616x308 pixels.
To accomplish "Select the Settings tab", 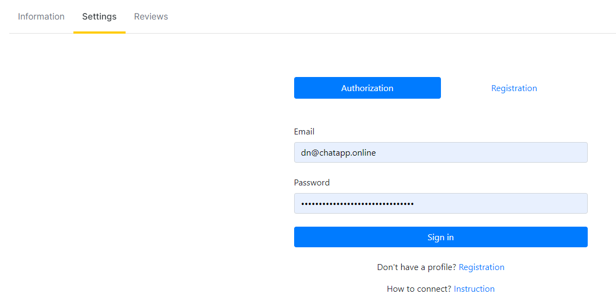I will point(99,16).
